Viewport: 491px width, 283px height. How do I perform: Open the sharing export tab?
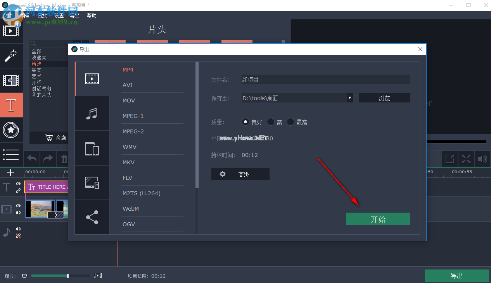(92, 217)
